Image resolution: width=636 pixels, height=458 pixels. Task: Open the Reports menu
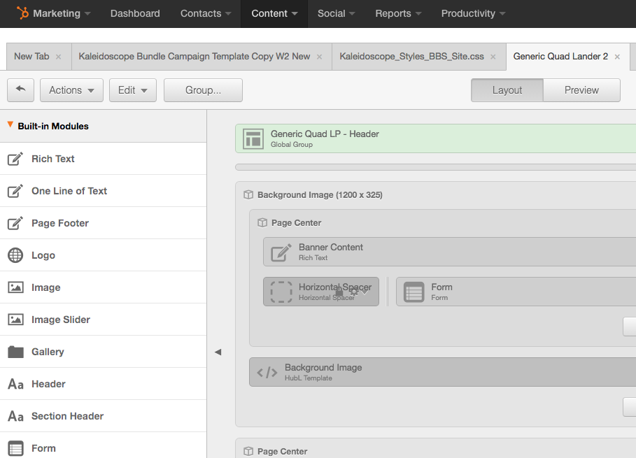(398, 13)
